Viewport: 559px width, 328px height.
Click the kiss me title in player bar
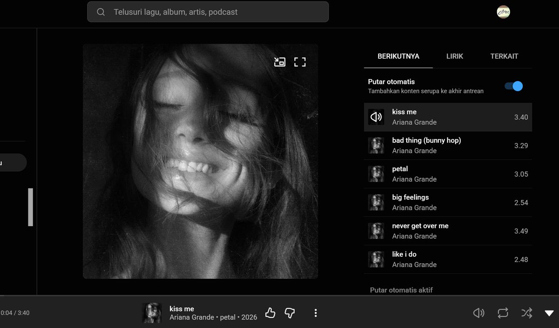coord(182,309)
